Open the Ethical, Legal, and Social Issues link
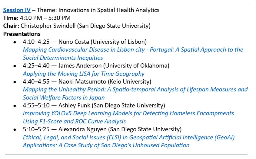Screen dimensions: 256x159 129,137
